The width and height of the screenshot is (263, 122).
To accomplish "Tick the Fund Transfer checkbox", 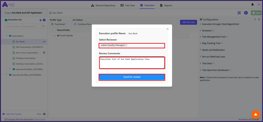I will [x=51, y=36].
